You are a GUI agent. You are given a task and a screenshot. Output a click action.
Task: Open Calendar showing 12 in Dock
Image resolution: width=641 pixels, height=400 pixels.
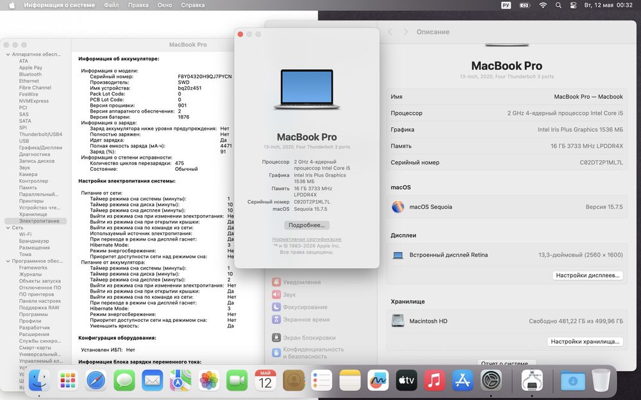pos(265,380)
